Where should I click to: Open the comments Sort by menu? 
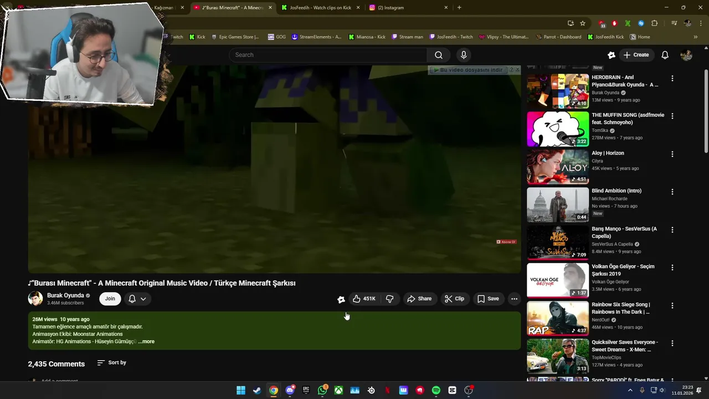click(x=112, y=362)
